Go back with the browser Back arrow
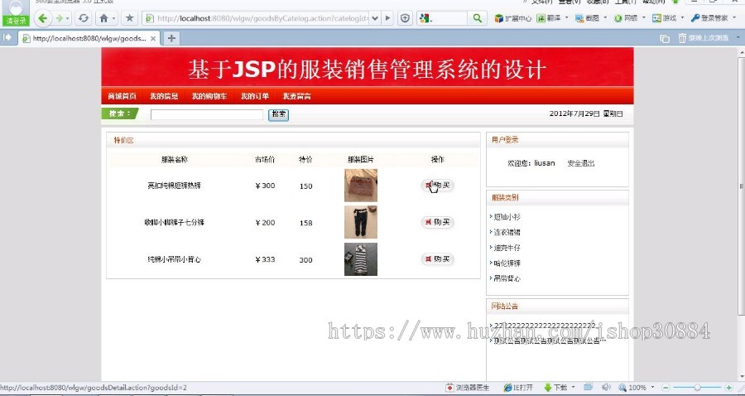Image resolution: width=745 pixels, height=396 pixels. coord(43,18)
